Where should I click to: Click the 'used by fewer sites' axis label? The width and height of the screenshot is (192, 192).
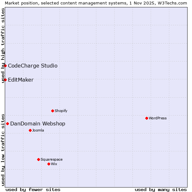[33, 189]
